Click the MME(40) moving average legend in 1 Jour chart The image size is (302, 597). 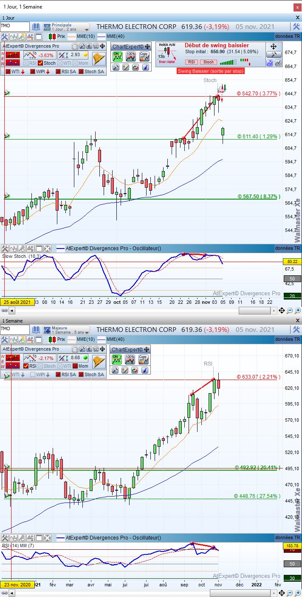pyautogui.click(x=110, y=37)
